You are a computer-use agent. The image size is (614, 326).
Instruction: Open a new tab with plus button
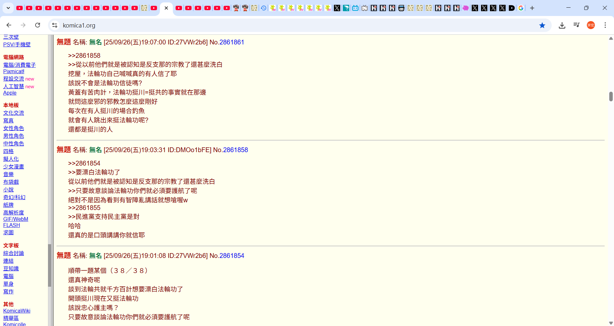click(532, 8)
